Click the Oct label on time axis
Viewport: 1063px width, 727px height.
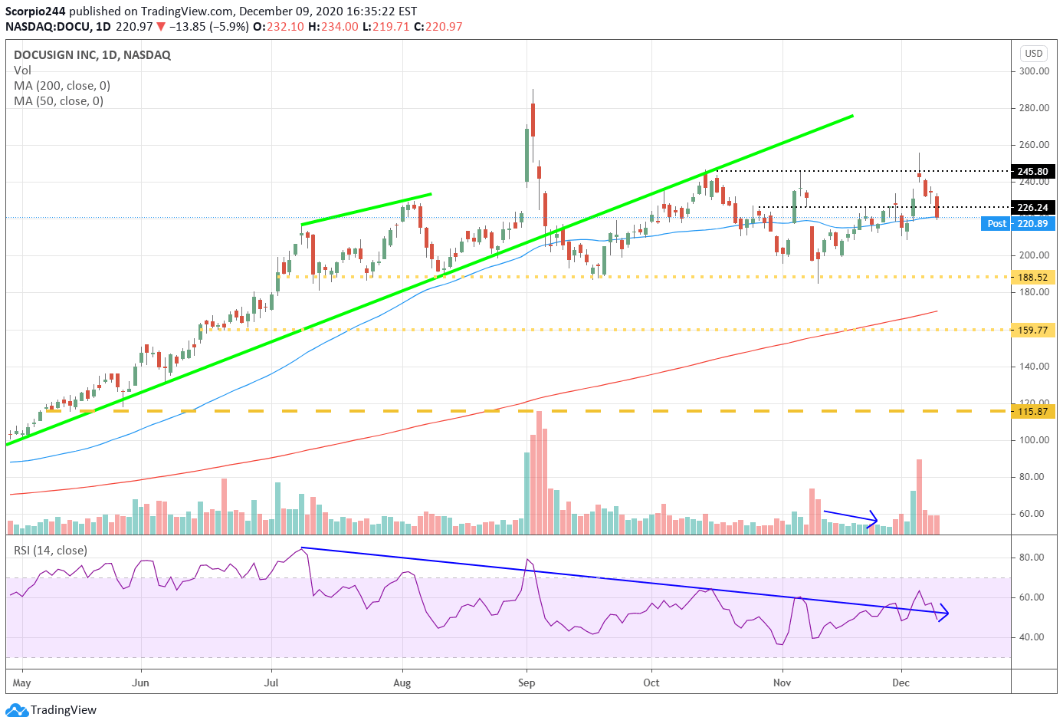(651, 683)
